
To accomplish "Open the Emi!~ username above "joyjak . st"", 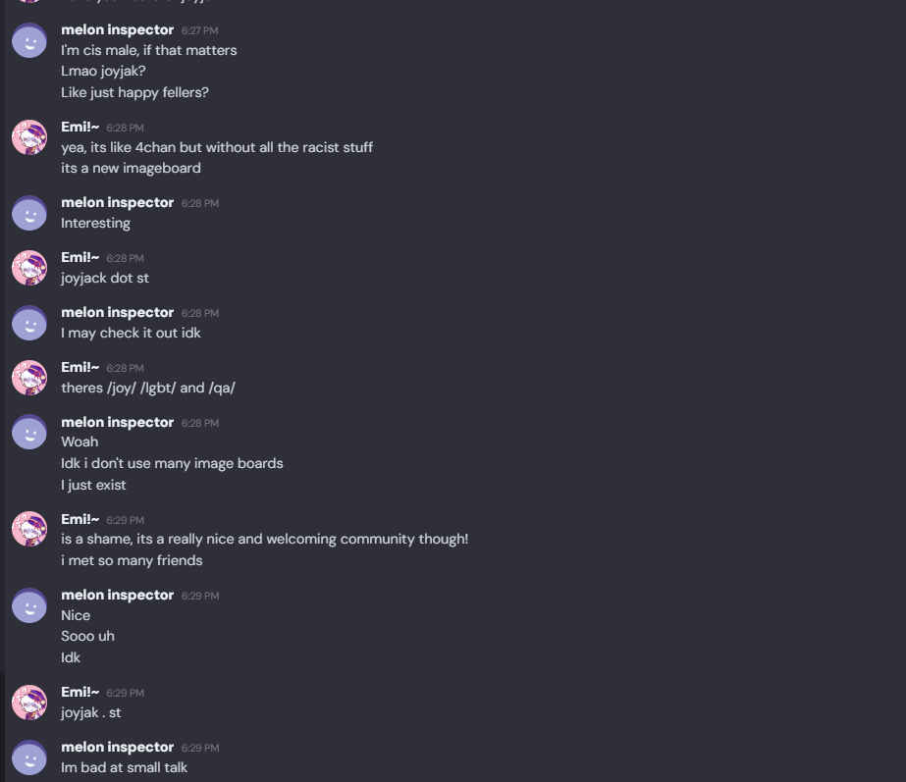I will coord(80,692).
